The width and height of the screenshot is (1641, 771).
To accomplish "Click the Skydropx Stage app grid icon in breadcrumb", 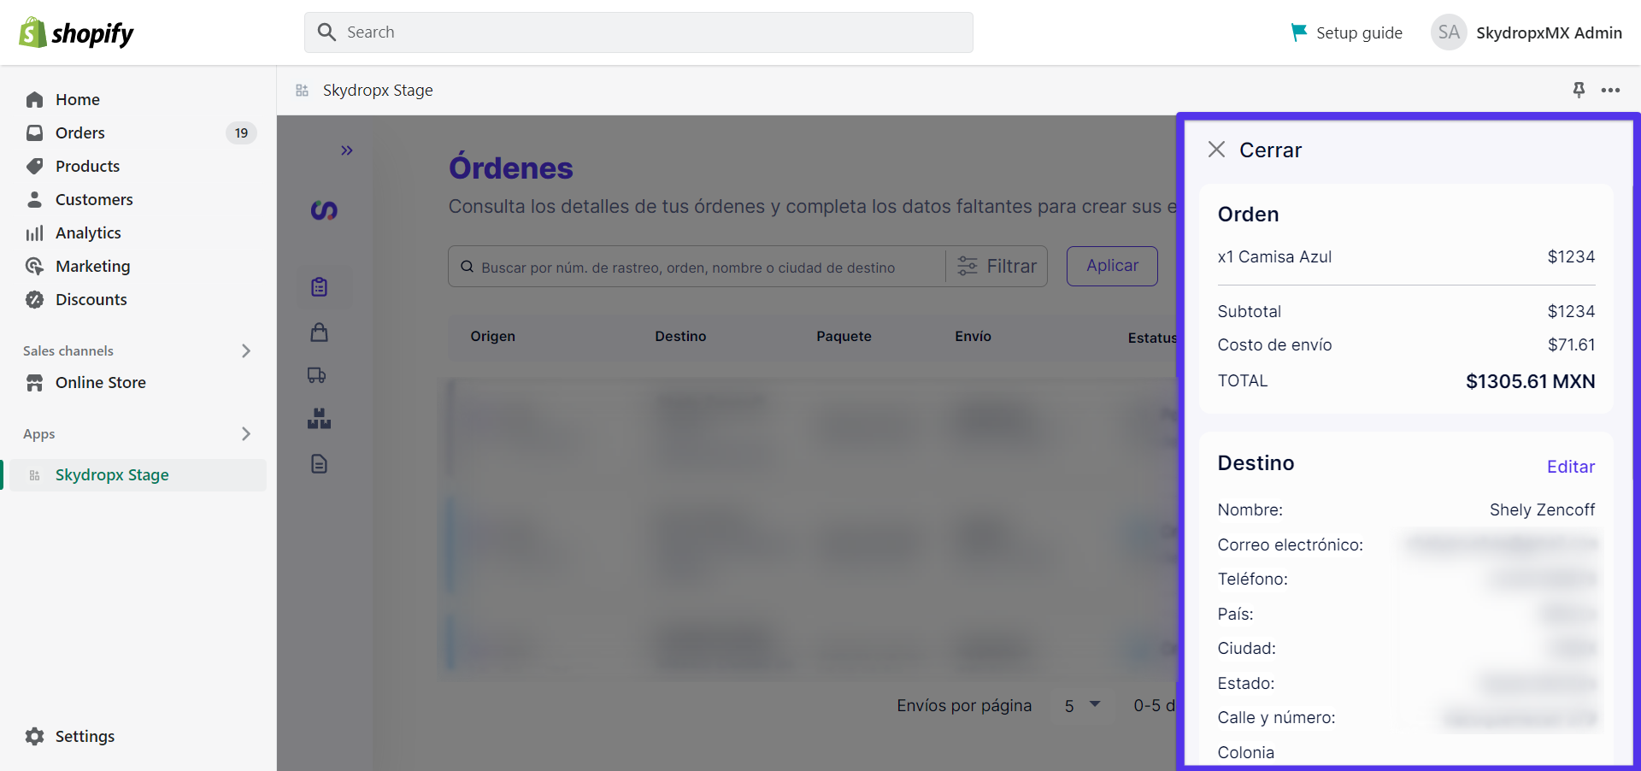I will [x=302, y=90].
